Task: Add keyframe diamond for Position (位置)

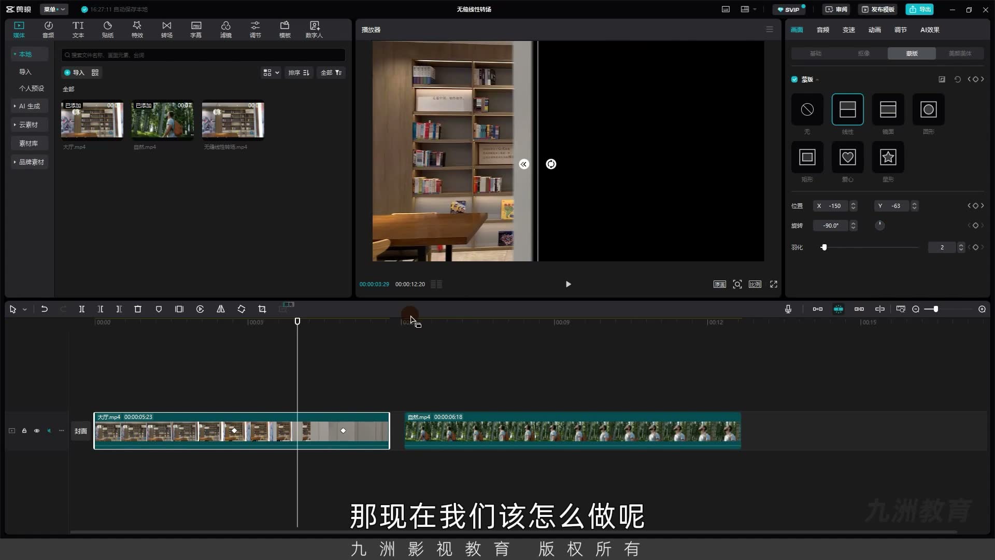Action: tap(975, 206)
